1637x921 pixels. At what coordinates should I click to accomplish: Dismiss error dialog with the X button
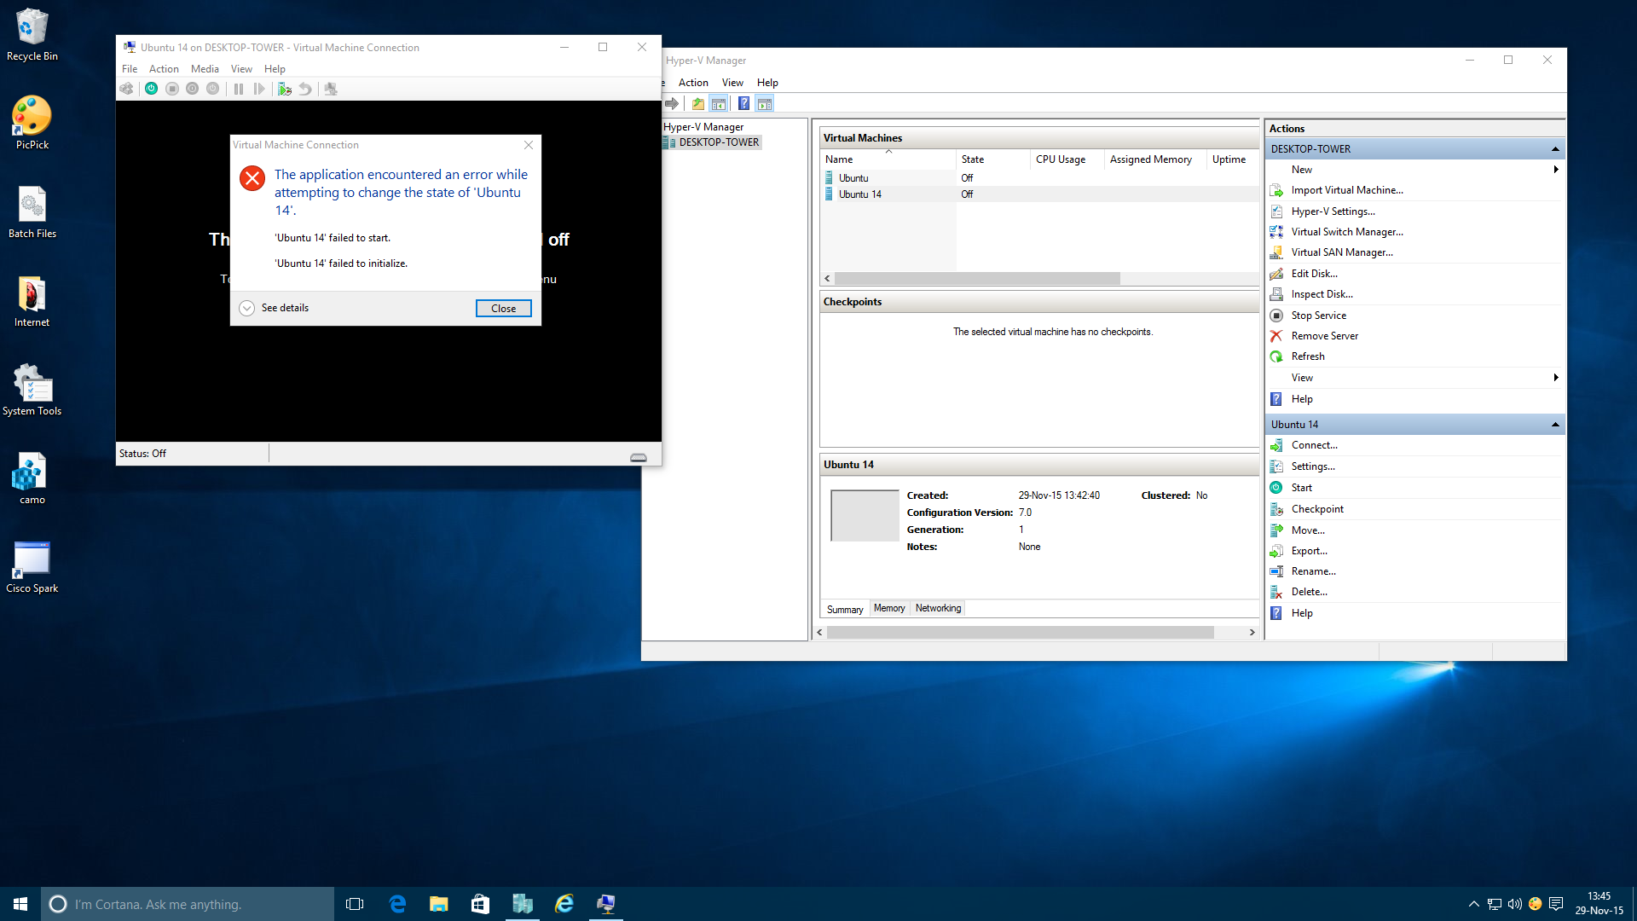529,145
